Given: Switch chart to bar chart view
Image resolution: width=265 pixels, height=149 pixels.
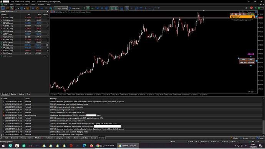Looking at the screenshot, I should click(84, 8).
